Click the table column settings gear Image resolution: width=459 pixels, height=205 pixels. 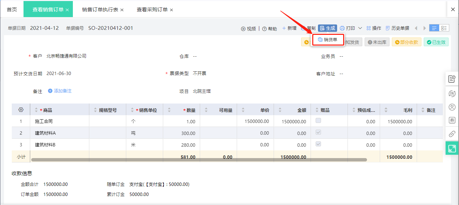pos(21,110)
